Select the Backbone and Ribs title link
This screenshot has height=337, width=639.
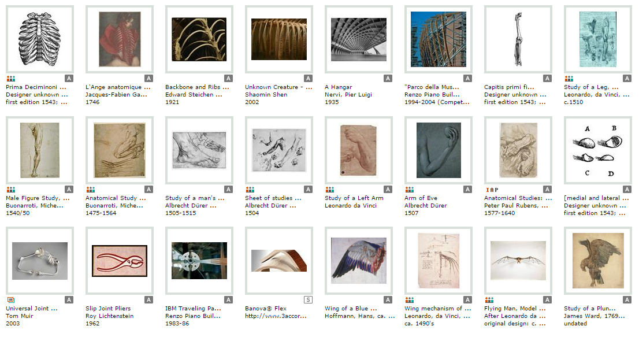(x=197, y=87)
